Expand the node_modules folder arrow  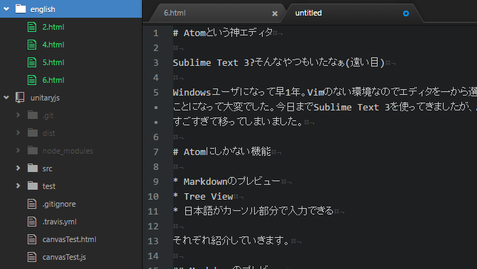(18, 150)
